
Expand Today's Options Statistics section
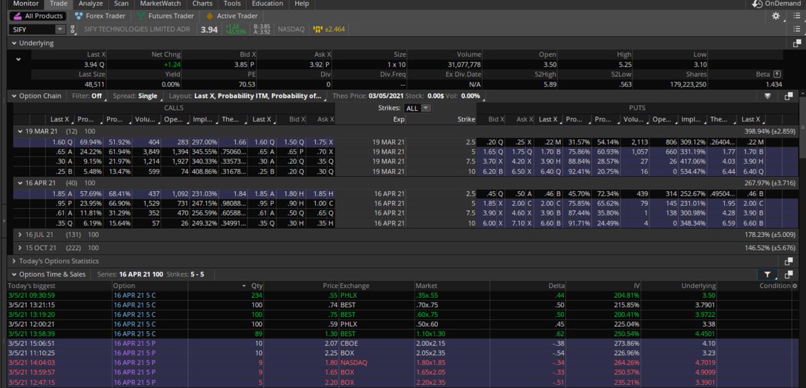pyautogui.click(x=13, y=261)
